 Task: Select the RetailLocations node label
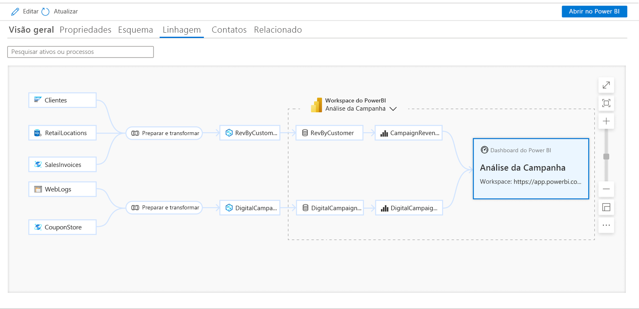(x=66, y=133)
